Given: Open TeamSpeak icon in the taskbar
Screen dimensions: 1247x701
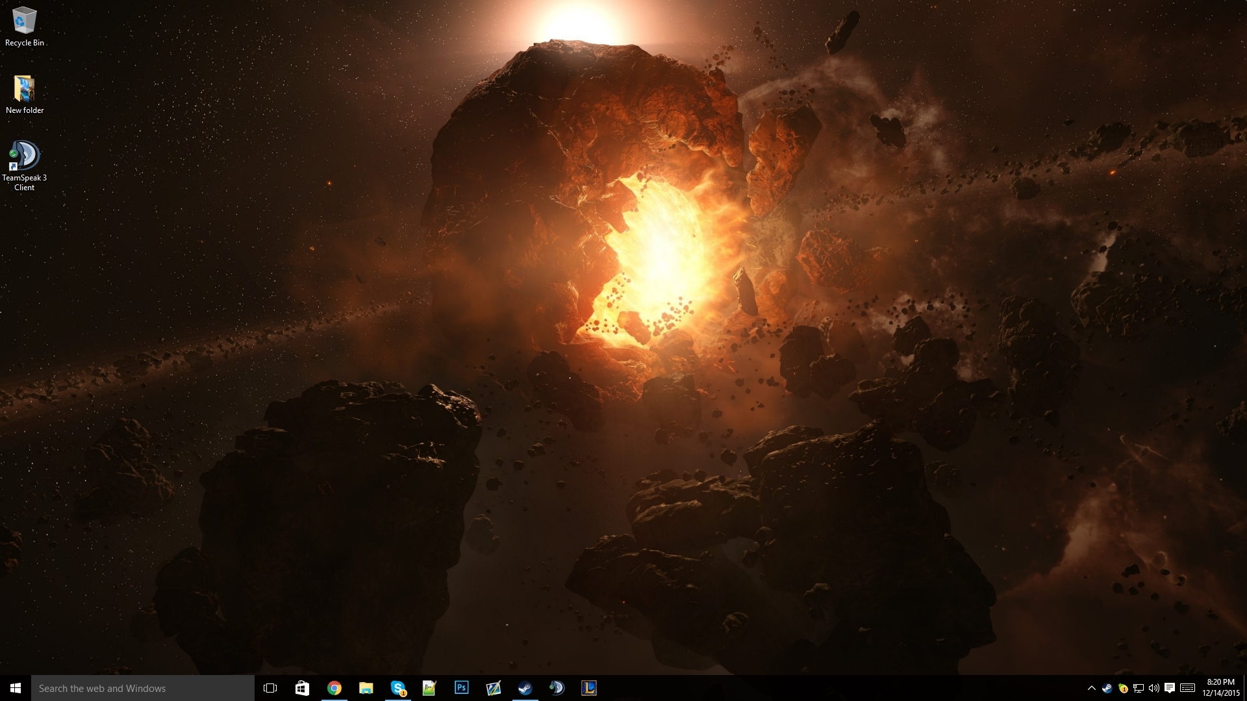Looking at the screenshot, I should pos(557,688).
